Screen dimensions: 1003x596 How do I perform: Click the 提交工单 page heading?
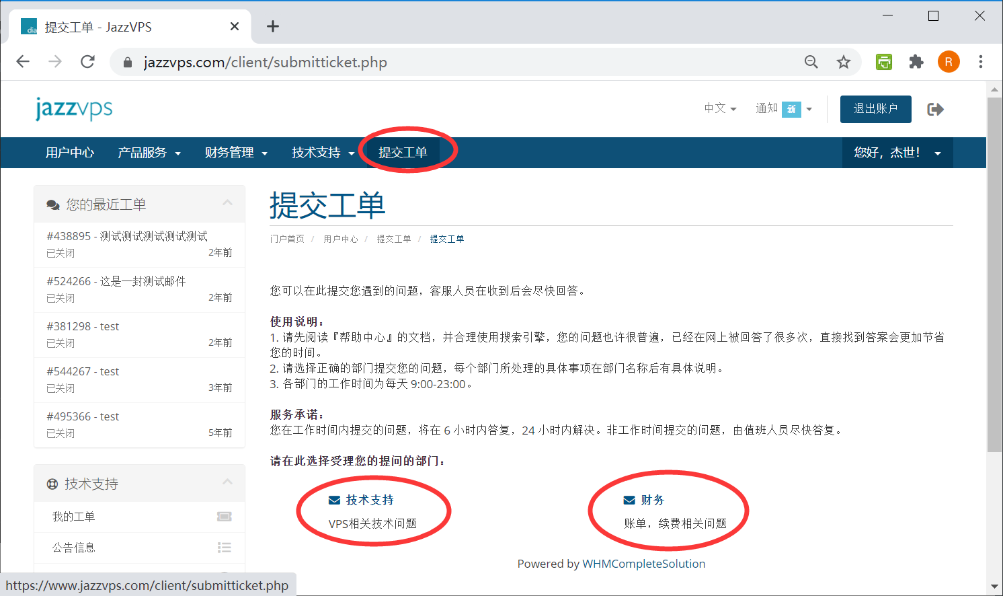(x=327, y=205)
